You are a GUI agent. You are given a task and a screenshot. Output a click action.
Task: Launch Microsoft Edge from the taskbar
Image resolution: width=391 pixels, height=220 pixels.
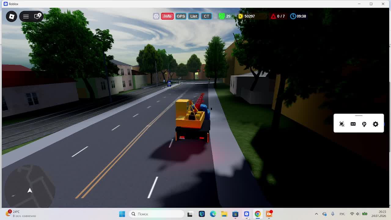(x=213, y=214)
